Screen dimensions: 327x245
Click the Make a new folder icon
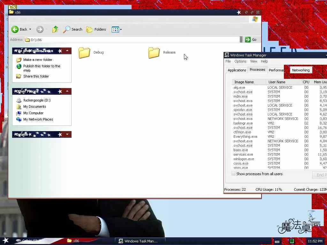tap(19, 60)
